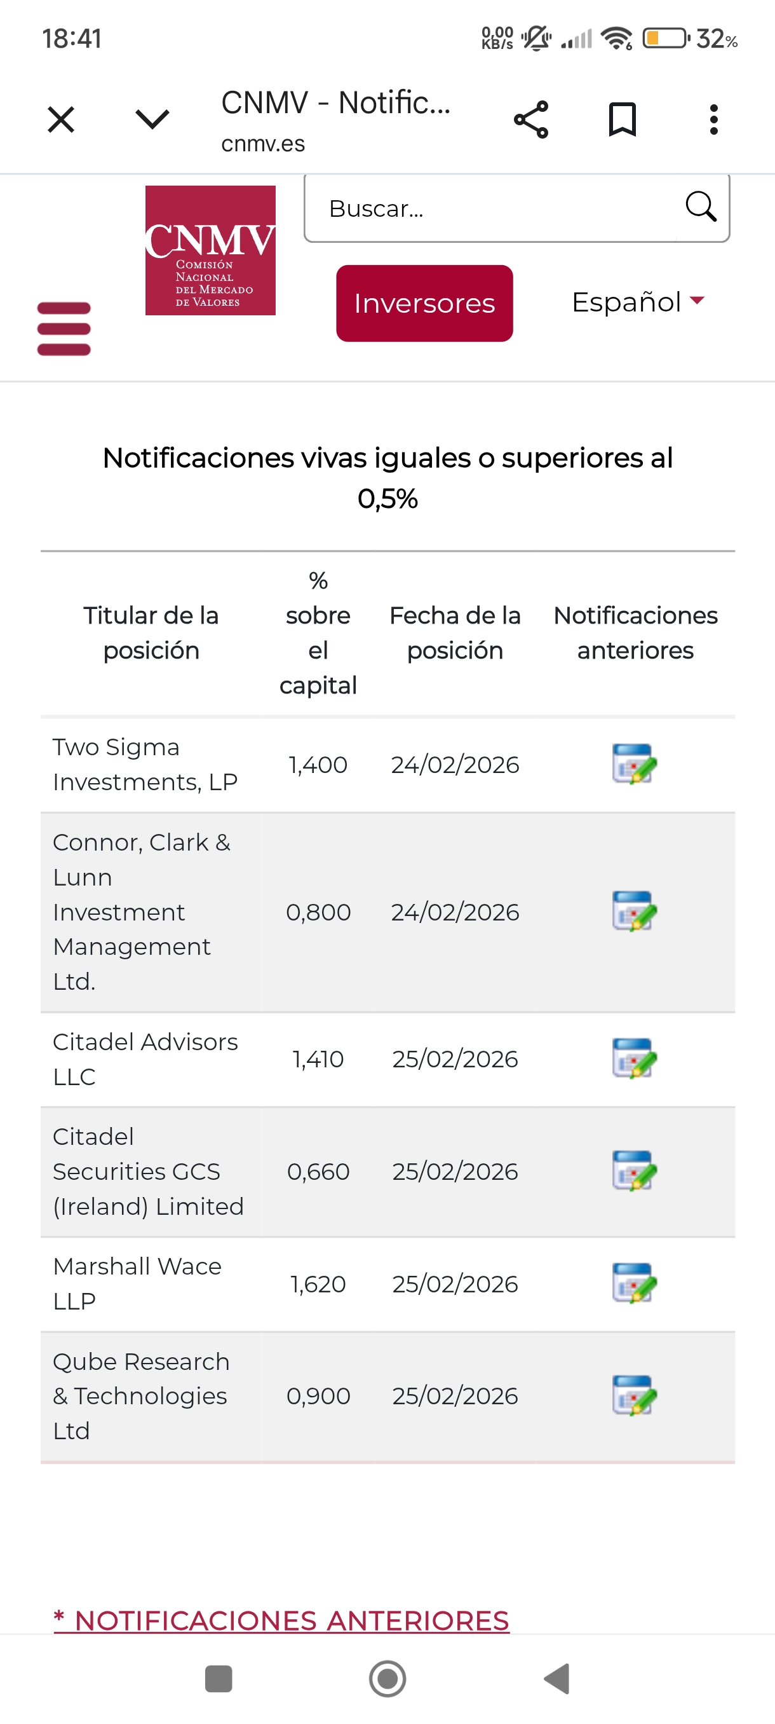Screen dimensions: 775x1724
Task: Open the hamburger navigation menu
Action: coord(64,329)
